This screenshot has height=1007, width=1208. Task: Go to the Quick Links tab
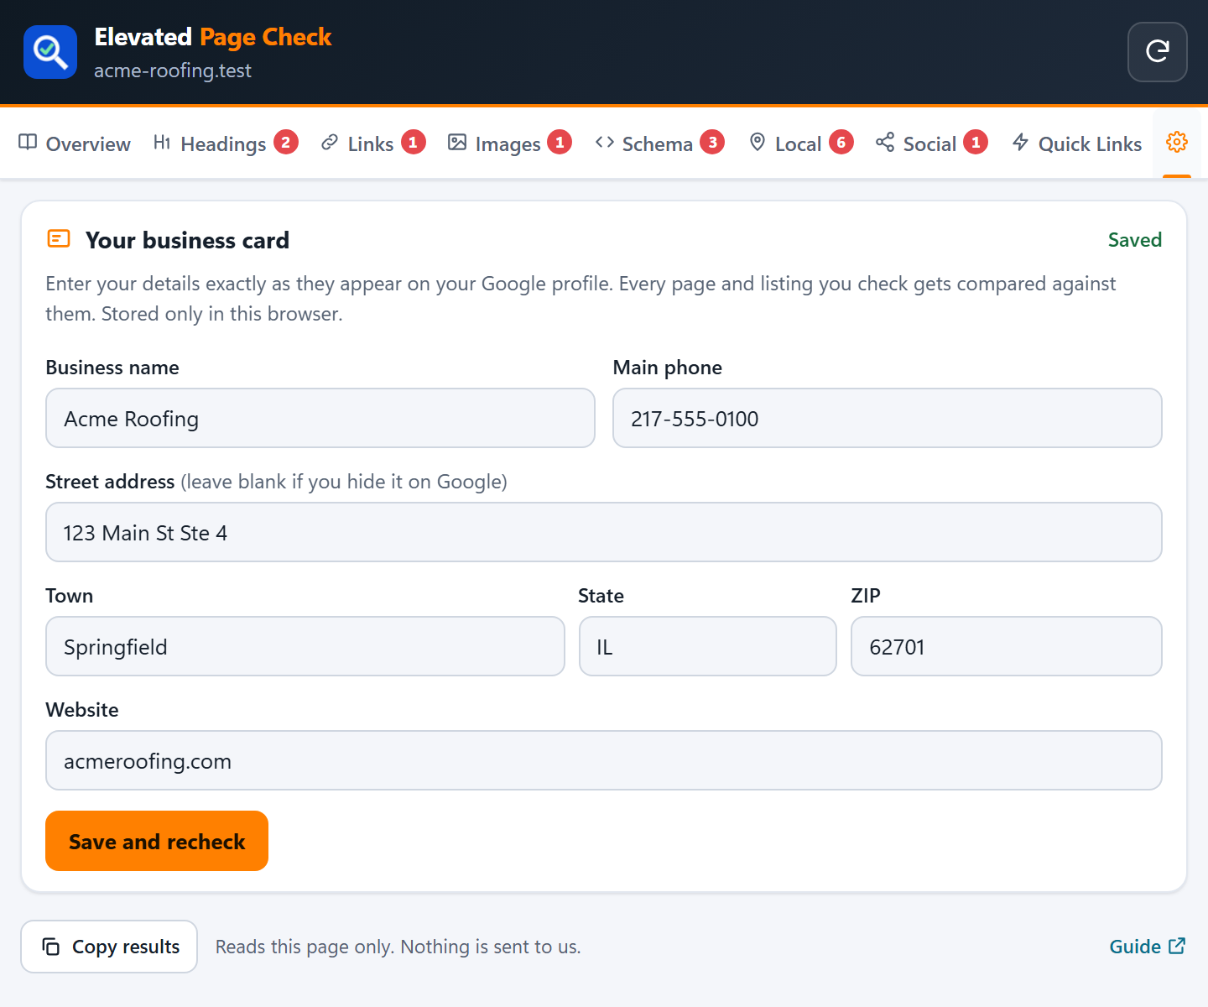click(1077, 143)
